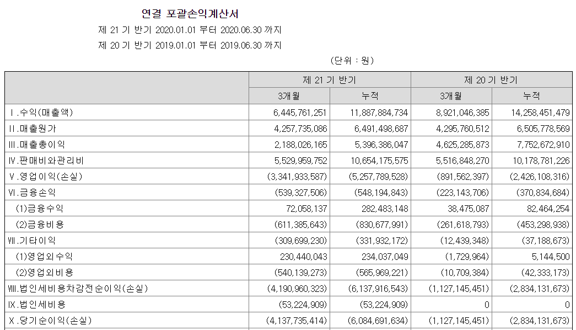The image size is (576, 330).
Task: Select value 14,258,451,479
Action: (540, 113)
